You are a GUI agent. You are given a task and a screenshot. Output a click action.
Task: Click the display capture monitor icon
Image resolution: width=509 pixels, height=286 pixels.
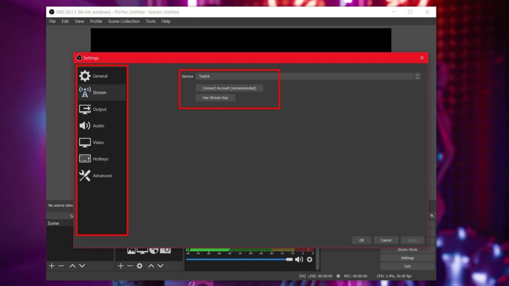142,251
